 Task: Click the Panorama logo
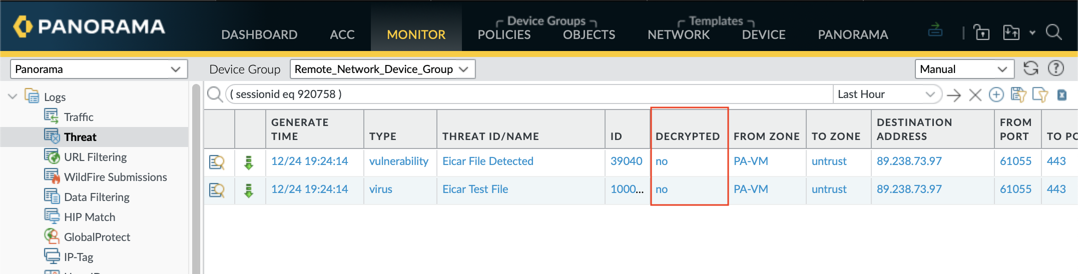tap(89, 26)
